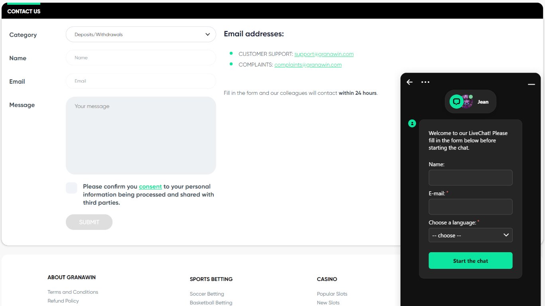
Task: Click the back arrow in the chat widget
Action: [409, 82]
